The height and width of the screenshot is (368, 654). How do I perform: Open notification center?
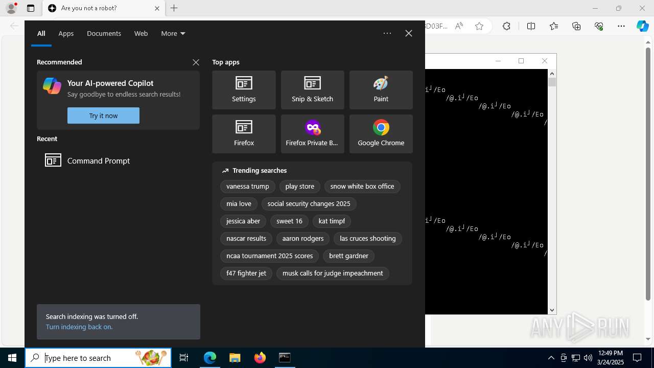click(x=637, y=358)
